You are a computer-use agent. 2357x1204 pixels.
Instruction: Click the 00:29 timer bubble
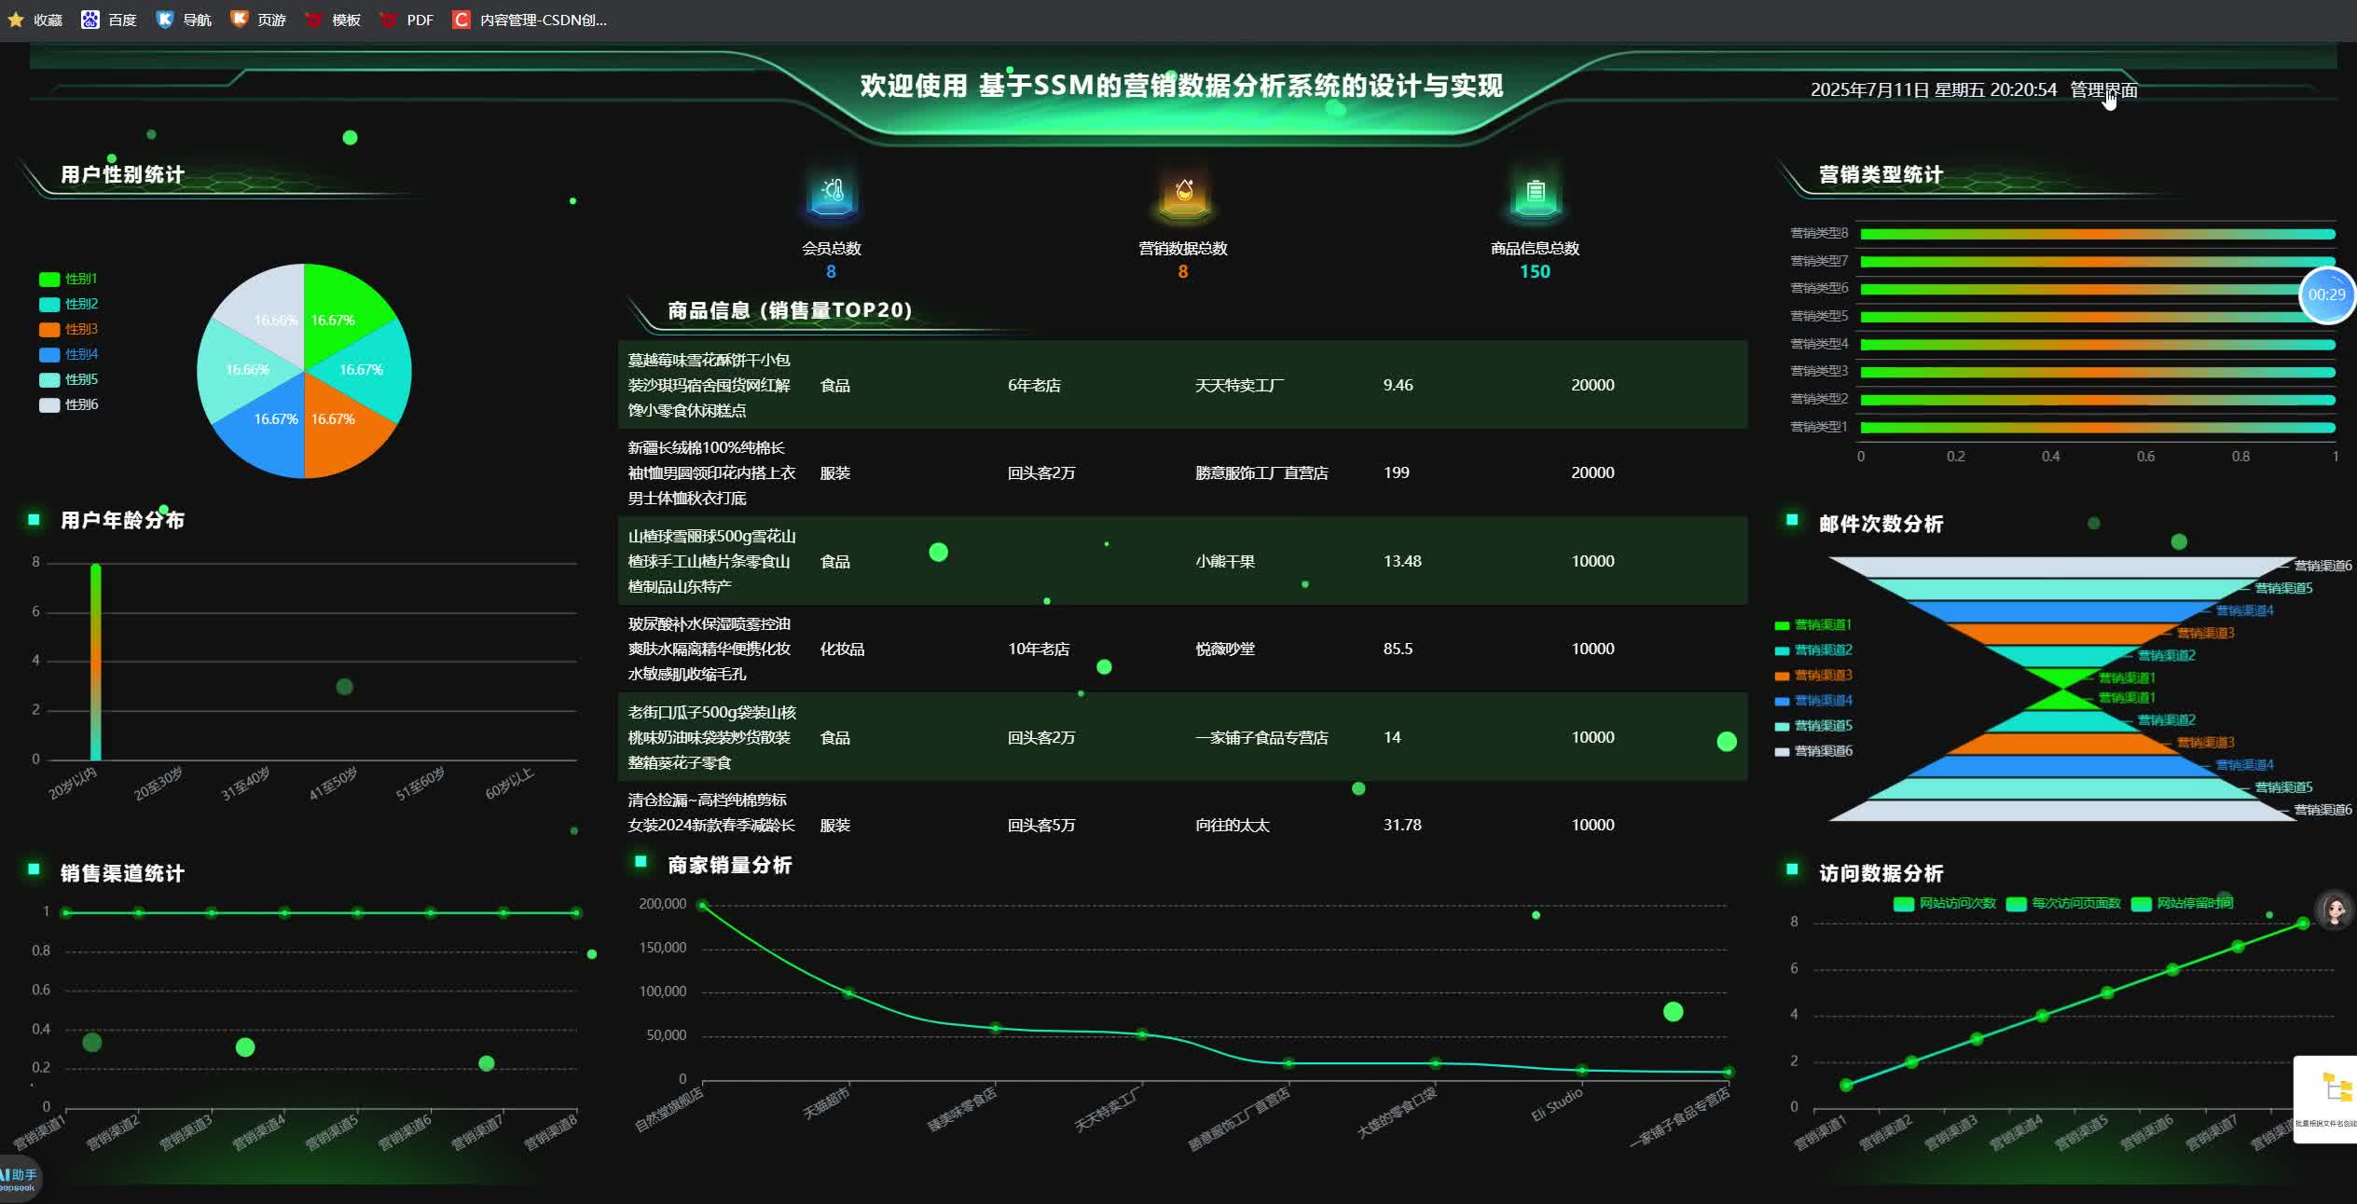click(x=2326, y=294)
